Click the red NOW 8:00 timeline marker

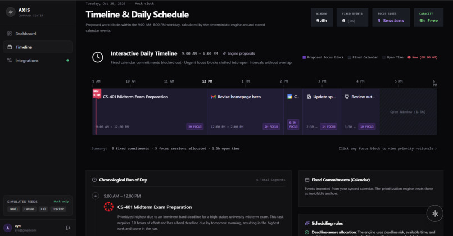[x=97, y=93]
